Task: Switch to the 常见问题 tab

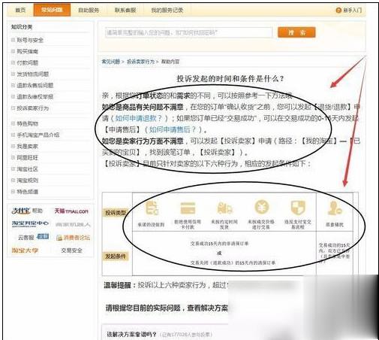Action: (x=52, y=10)
